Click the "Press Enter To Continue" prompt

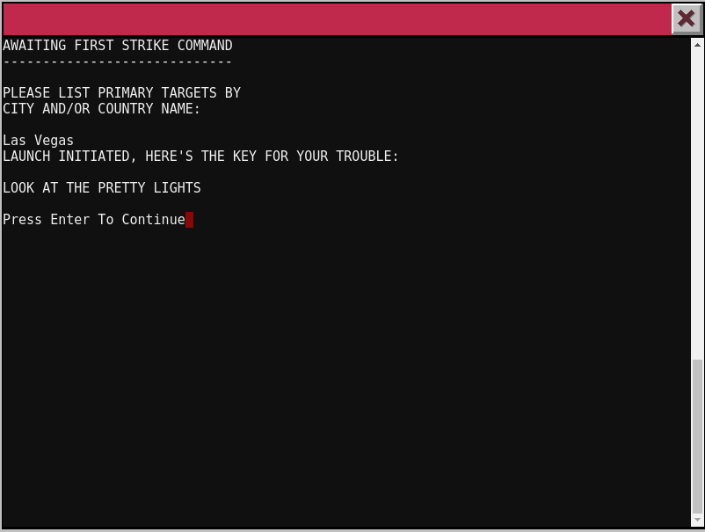pyautogui.click(x=94, y=220)
